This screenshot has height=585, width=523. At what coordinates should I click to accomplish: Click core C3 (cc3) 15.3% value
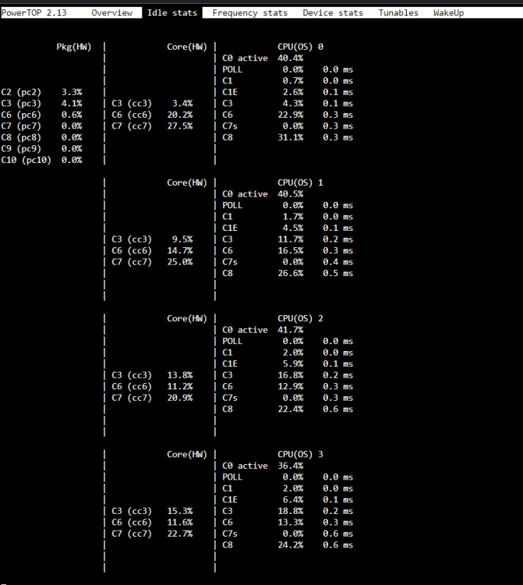point(180,511)
